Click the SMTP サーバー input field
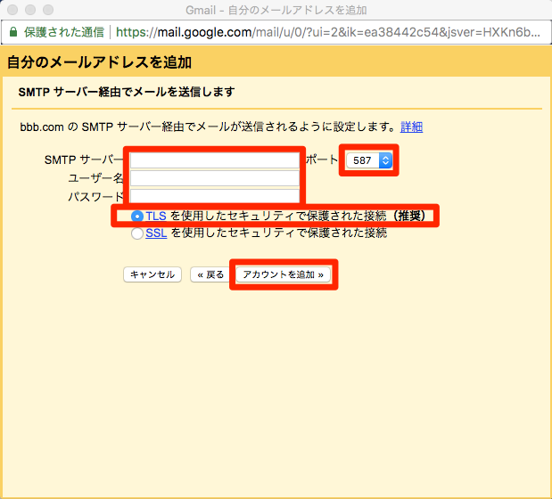Screen dimensions: 552x499 click(215, 160)
